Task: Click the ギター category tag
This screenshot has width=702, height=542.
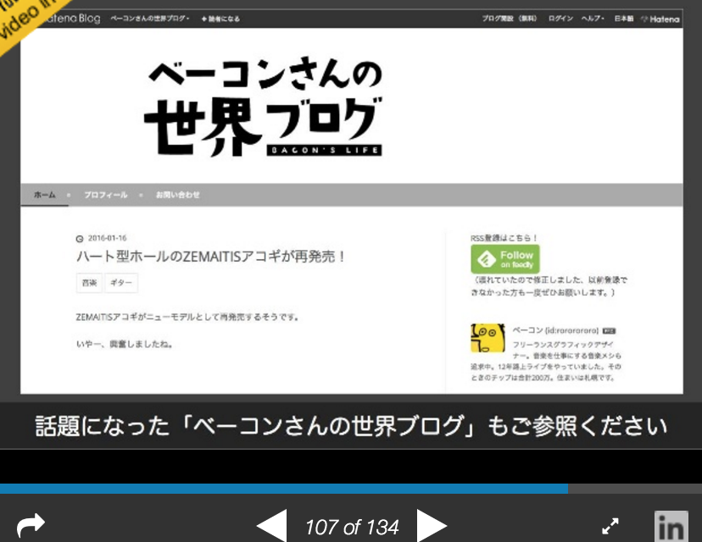Action: (121, 283)
